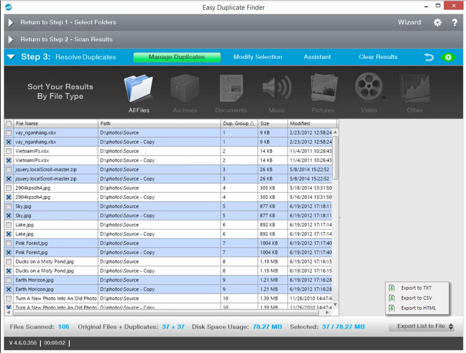Click the Wizard button

tap(409, 22)
